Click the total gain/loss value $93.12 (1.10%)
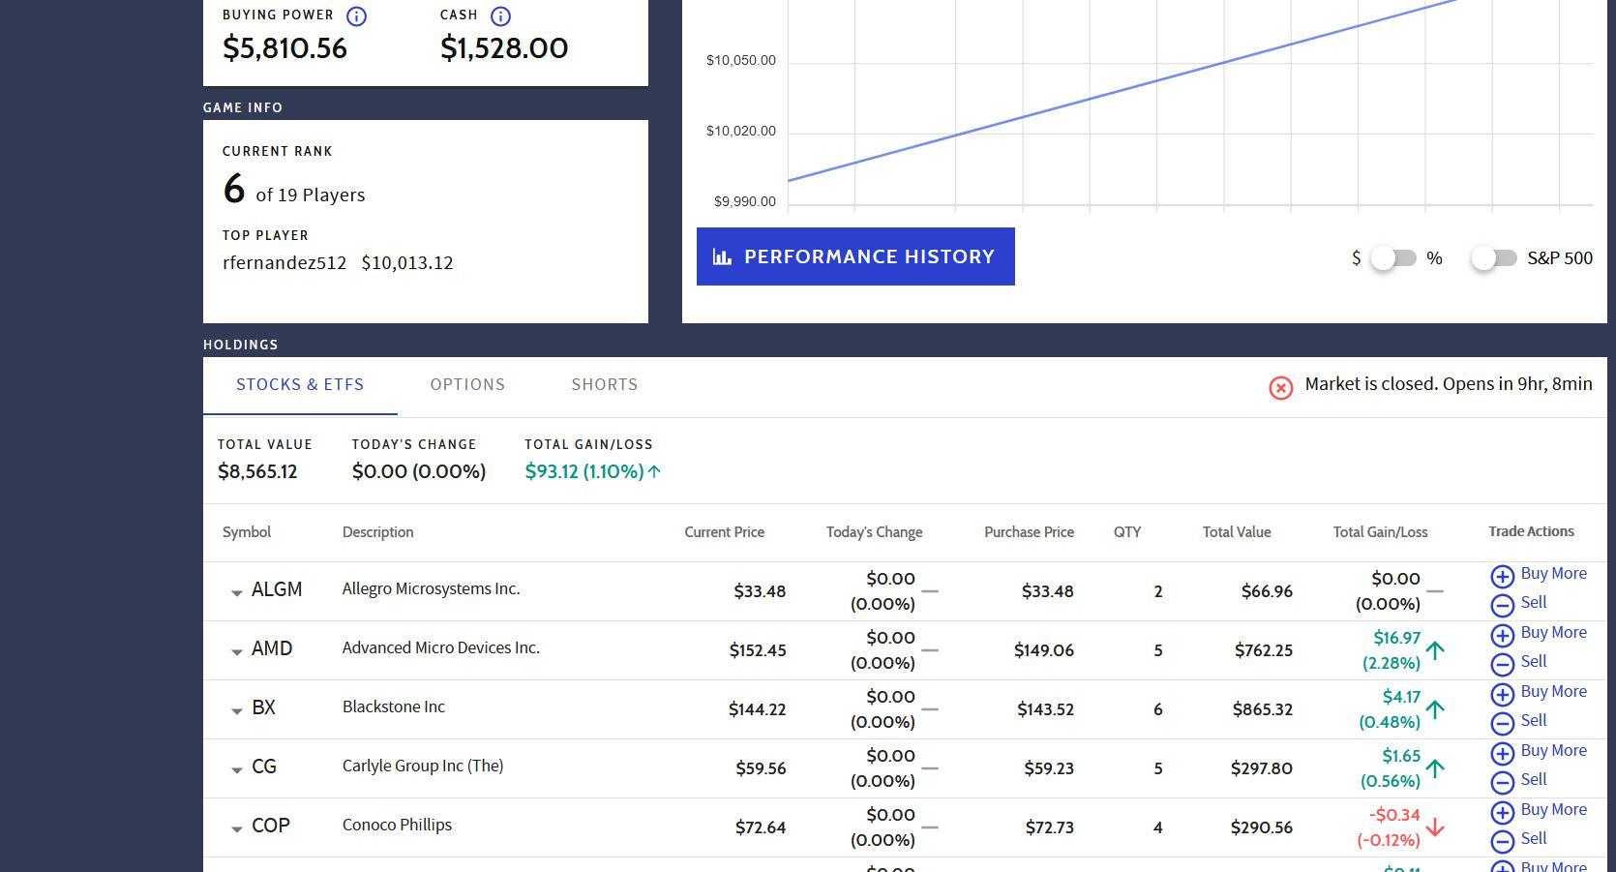The width and height of the screenshot is (1616, 872). [x=584, y=472]
